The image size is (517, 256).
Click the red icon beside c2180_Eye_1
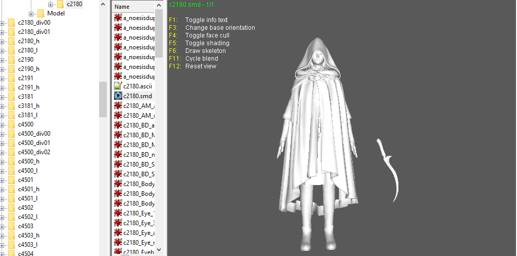pyautogui.click(x=118, y=213)
